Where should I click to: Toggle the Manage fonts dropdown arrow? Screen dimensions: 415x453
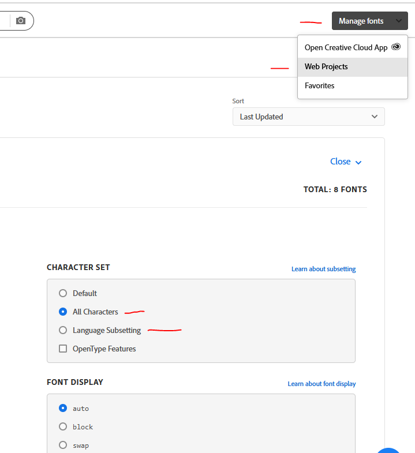click(x=399, y=21)
